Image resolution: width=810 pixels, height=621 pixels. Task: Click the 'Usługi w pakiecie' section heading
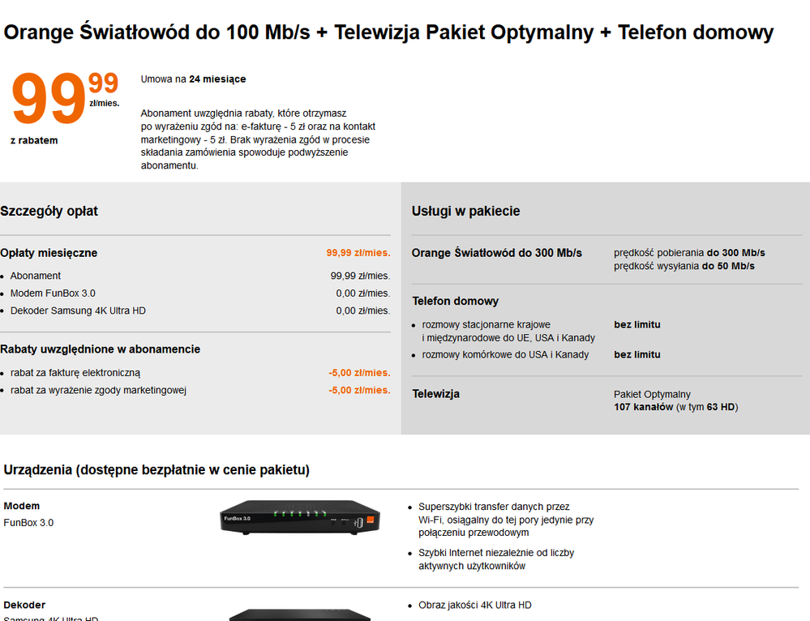click(465, 211)
